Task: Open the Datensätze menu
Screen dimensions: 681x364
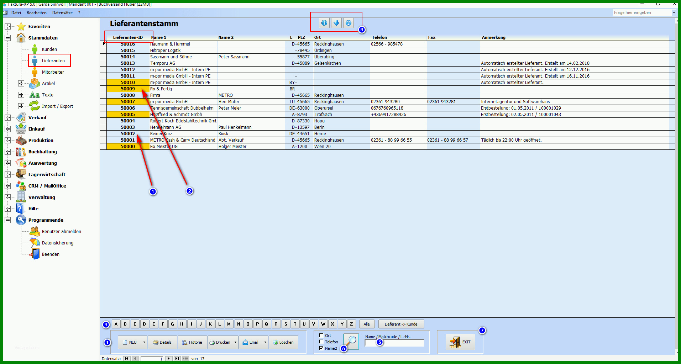Action: tap(62, 13)
